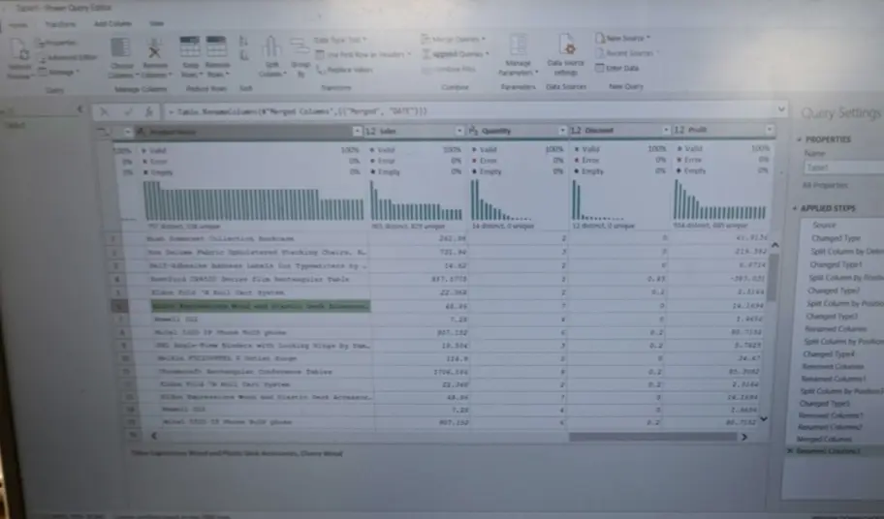Click Use First Row as Headers
This screenshot has width=884, height=519.
[363, 54]
